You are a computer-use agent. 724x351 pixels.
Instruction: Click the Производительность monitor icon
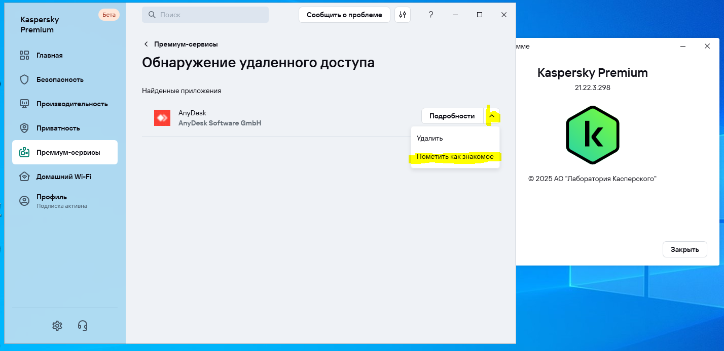tap(24, 104)
